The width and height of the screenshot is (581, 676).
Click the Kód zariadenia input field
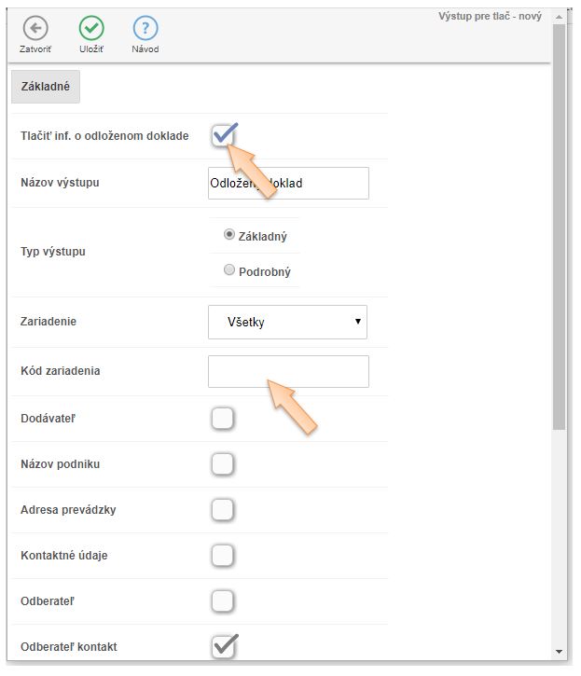click(x=287, y=371)
